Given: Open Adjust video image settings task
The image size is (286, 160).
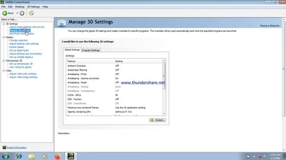Looking at the screenshot, I should (23, 77).
